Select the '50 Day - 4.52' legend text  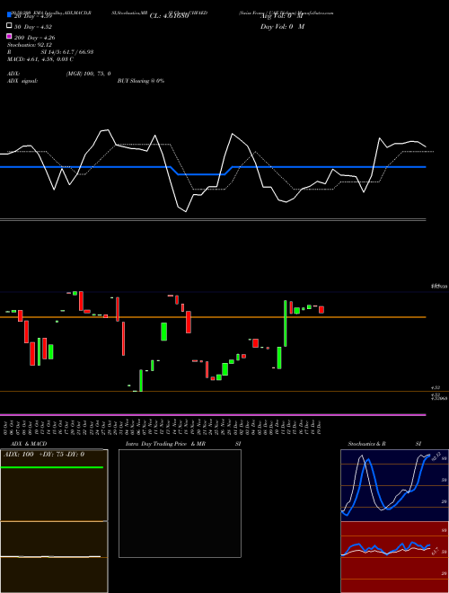(33, 27)
